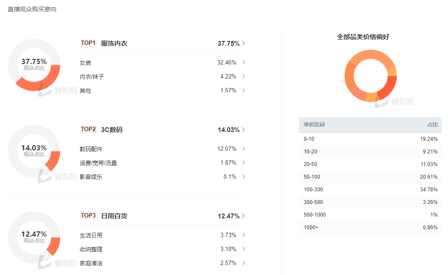The height and width of the screenshot is (275, 448).
Task: Select the 服饰内衣 category title
Action: [114, 44]
